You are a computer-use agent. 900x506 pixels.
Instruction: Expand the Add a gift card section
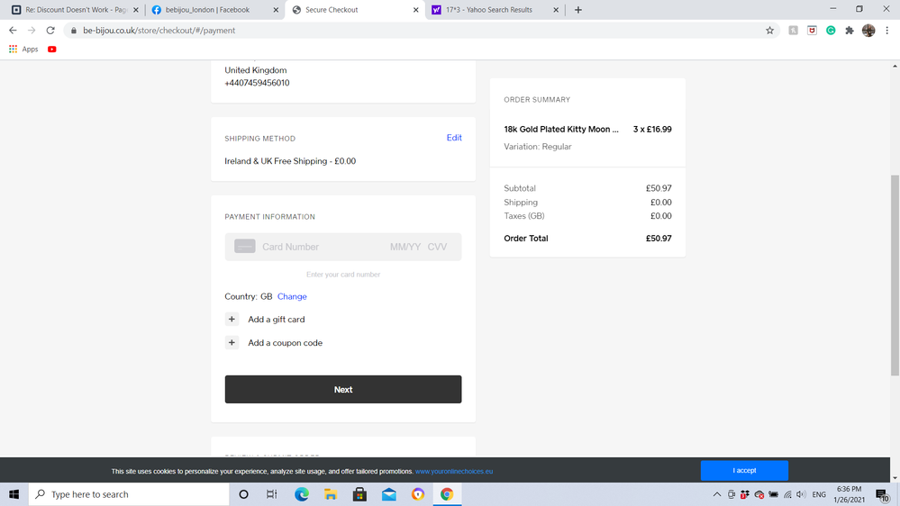click(x=232, y=320)
